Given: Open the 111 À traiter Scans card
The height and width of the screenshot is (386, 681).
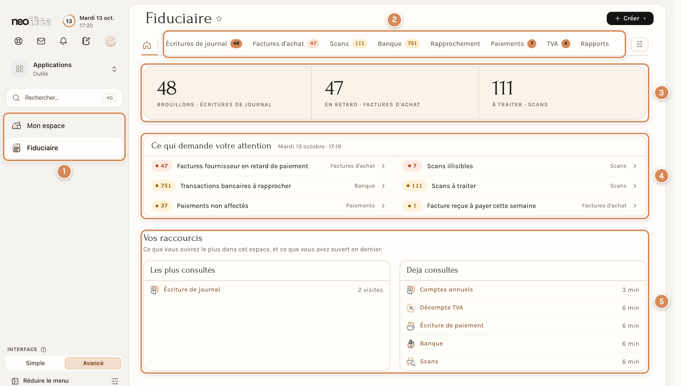Looking at the screenshot, I should tap(562, 93).
